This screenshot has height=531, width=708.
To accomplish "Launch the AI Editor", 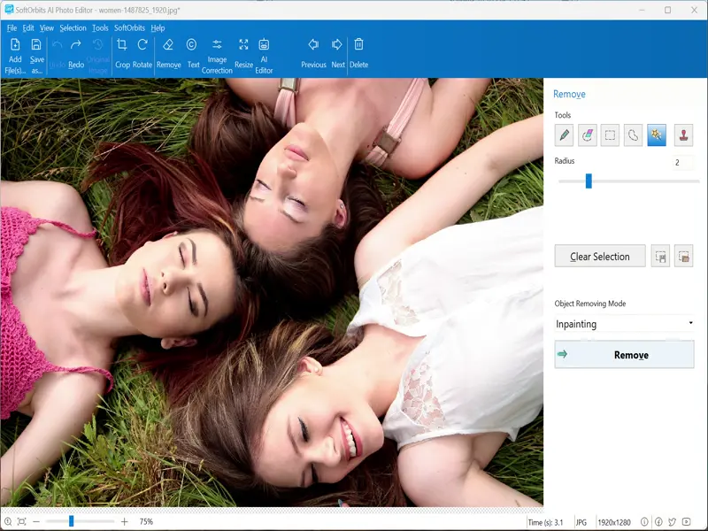I will [264, 56].
